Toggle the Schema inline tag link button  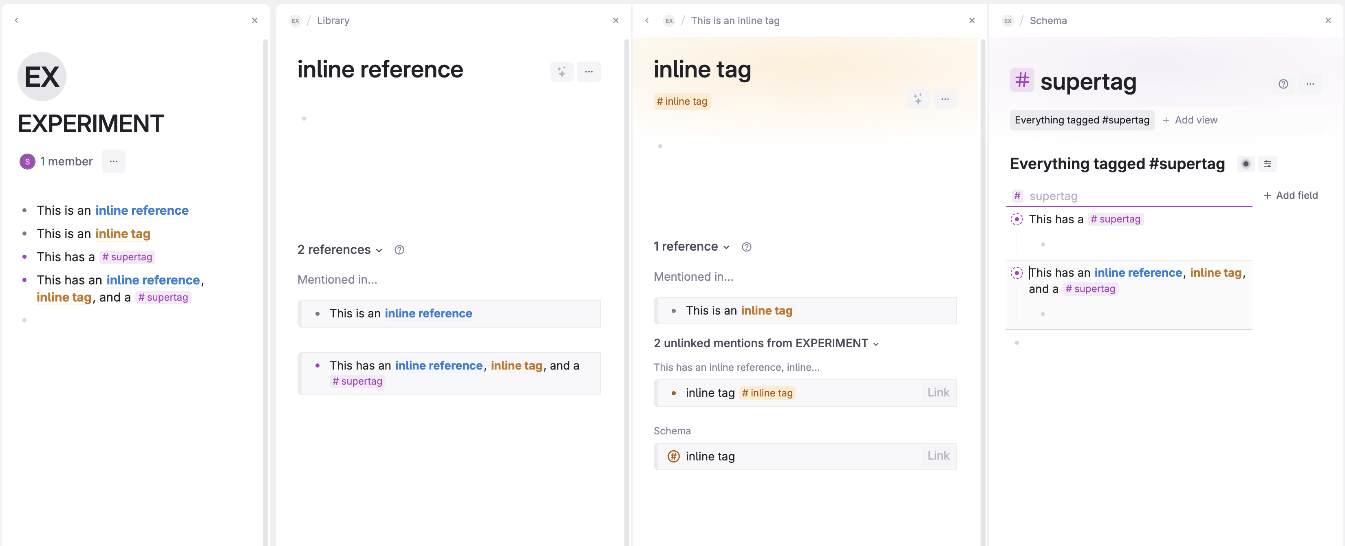(938, 456)
